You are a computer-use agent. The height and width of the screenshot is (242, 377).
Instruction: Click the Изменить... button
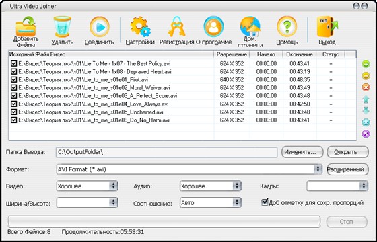coord(302,152)
